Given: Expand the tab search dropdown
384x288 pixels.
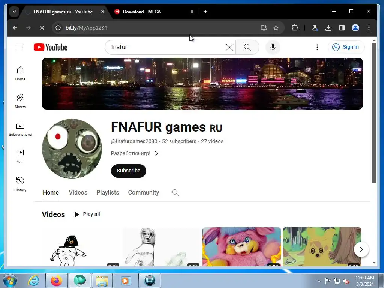Looking at the screenshot, I should pos(14,12).
